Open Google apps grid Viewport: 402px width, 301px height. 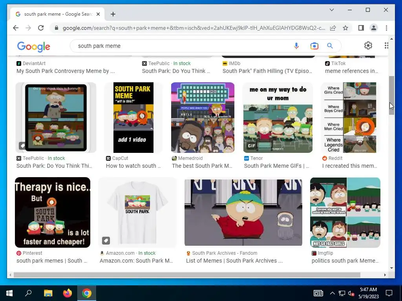point(386,45)
